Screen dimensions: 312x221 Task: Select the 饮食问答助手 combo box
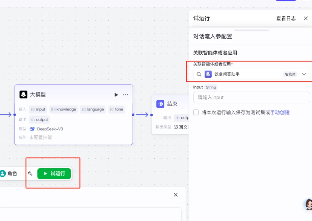[x=247, y=74]
